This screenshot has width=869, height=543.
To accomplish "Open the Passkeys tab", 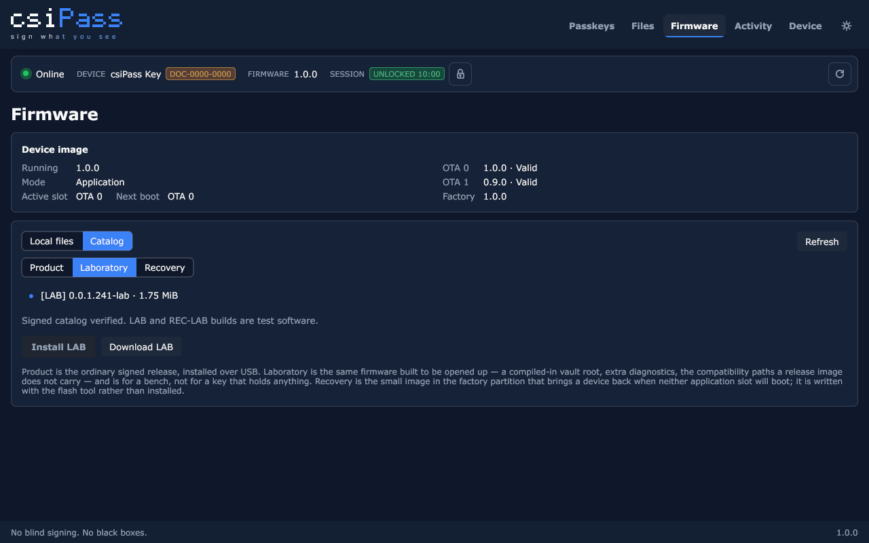I will pyautogui.click(x=591, y=26).
